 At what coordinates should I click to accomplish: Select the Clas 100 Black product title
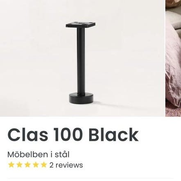click(x=73, y=134)
